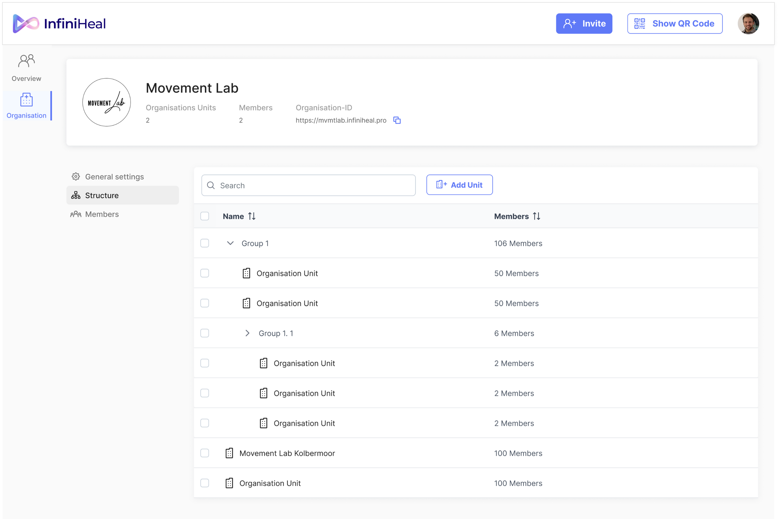Click building icon of last Organisation Unit row
This screenshot has height=519, width=779.
click(229, 483)
